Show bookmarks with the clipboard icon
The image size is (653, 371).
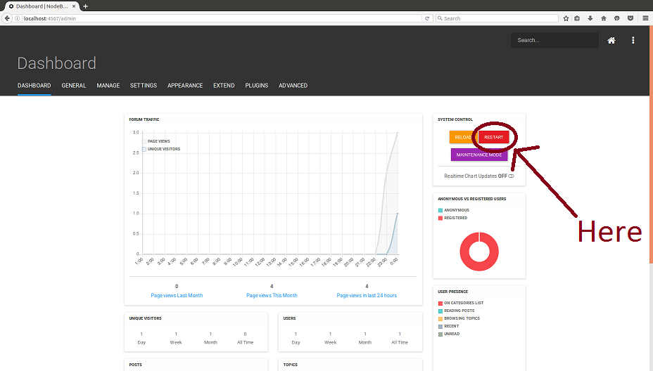coord(577,18)
